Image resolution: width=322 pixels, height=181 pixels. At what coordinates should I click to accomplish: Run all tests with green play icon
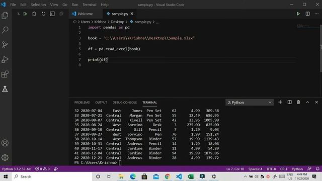[x=25, y=14]
